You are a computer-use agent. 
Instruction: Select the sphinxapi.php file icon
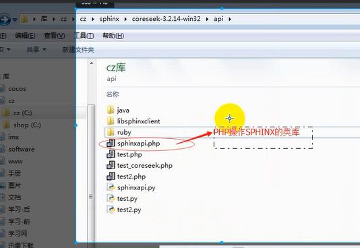click(111, 143)
